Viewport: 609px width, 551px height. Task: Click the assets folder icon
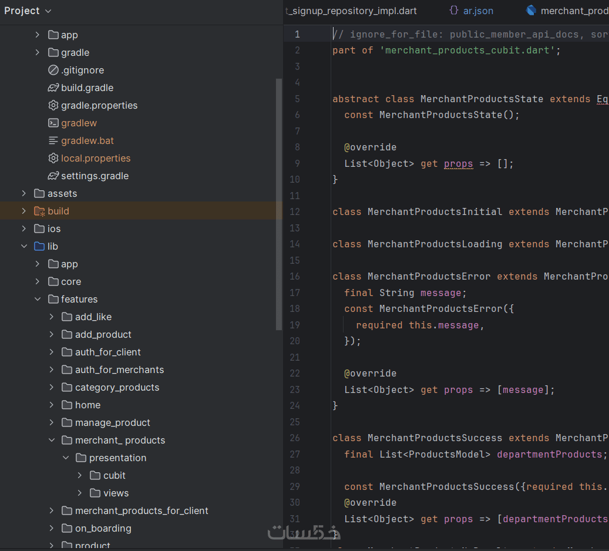(x=39, y=193)
